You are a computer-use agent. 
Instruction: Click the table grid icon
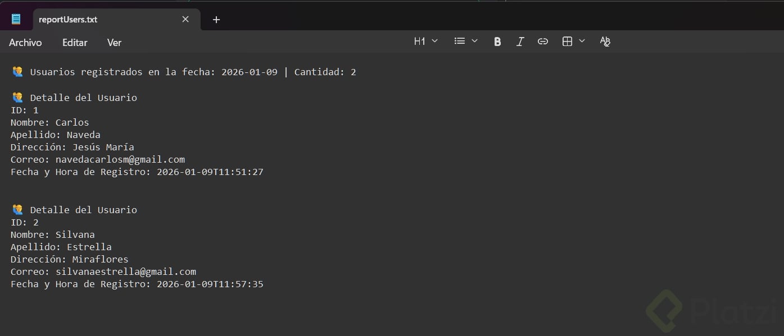[567, 42]
